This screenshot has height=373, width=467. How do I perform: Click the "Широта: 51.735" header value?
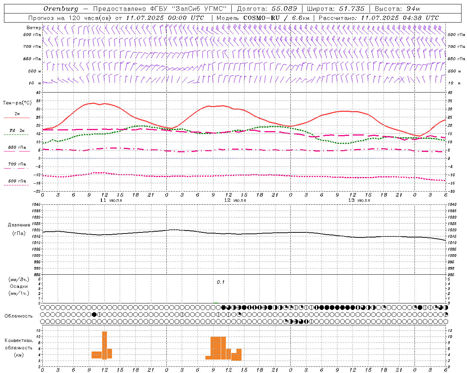point(335,9)
